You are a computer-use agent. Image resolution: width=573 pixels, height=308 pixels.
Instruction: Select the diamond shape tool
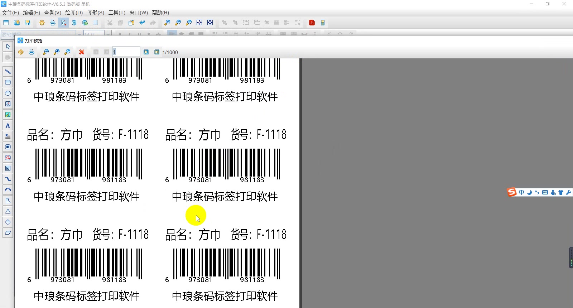pyautogui.click(x=8, y=222)
